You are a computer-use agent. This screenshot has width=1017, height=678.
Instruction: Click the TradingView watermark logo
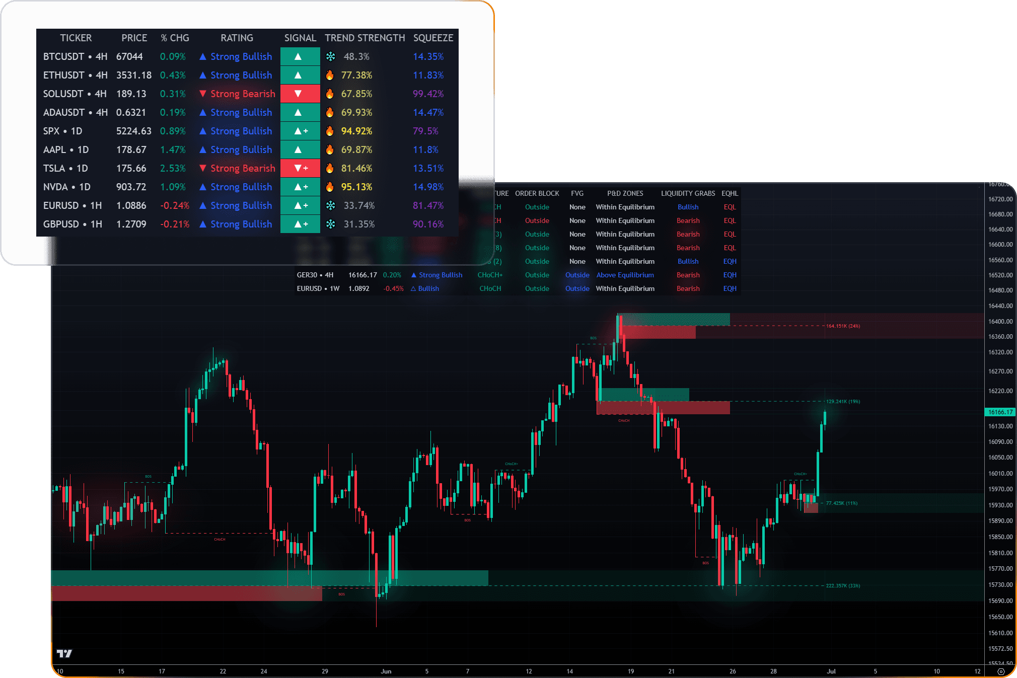tap(64, 653)
